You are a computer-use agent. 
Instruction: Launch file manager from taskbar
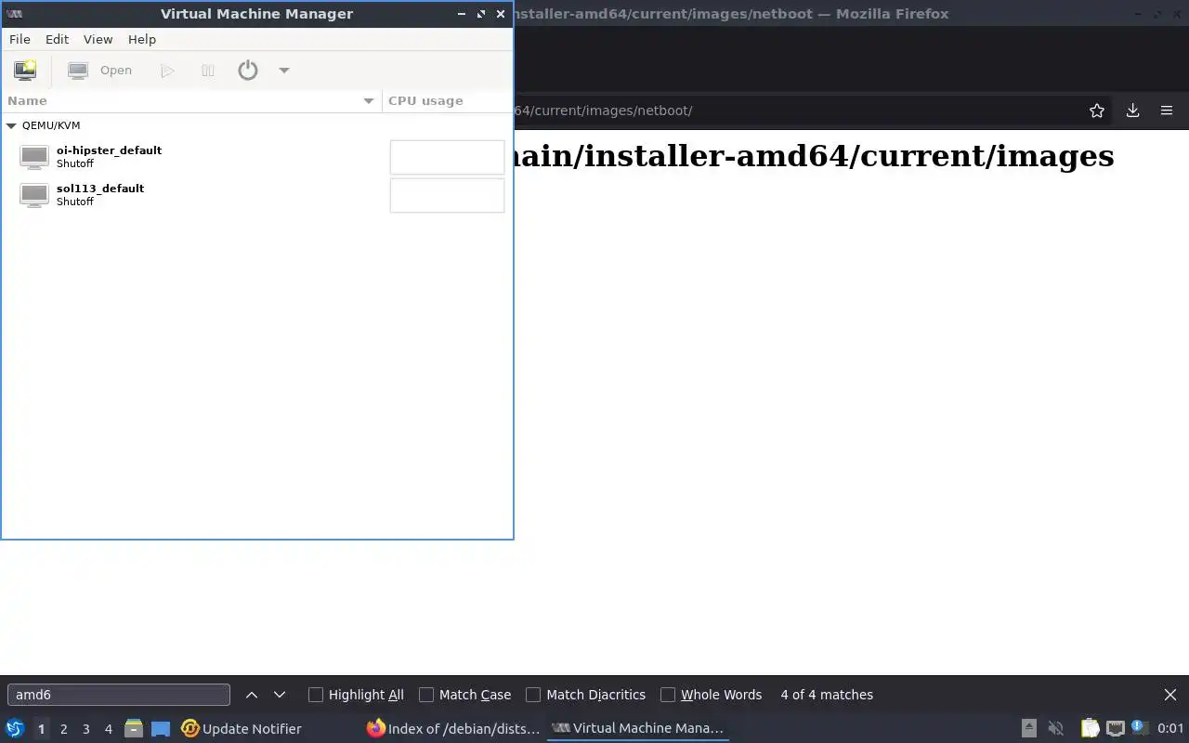click(x=134, y=729)
